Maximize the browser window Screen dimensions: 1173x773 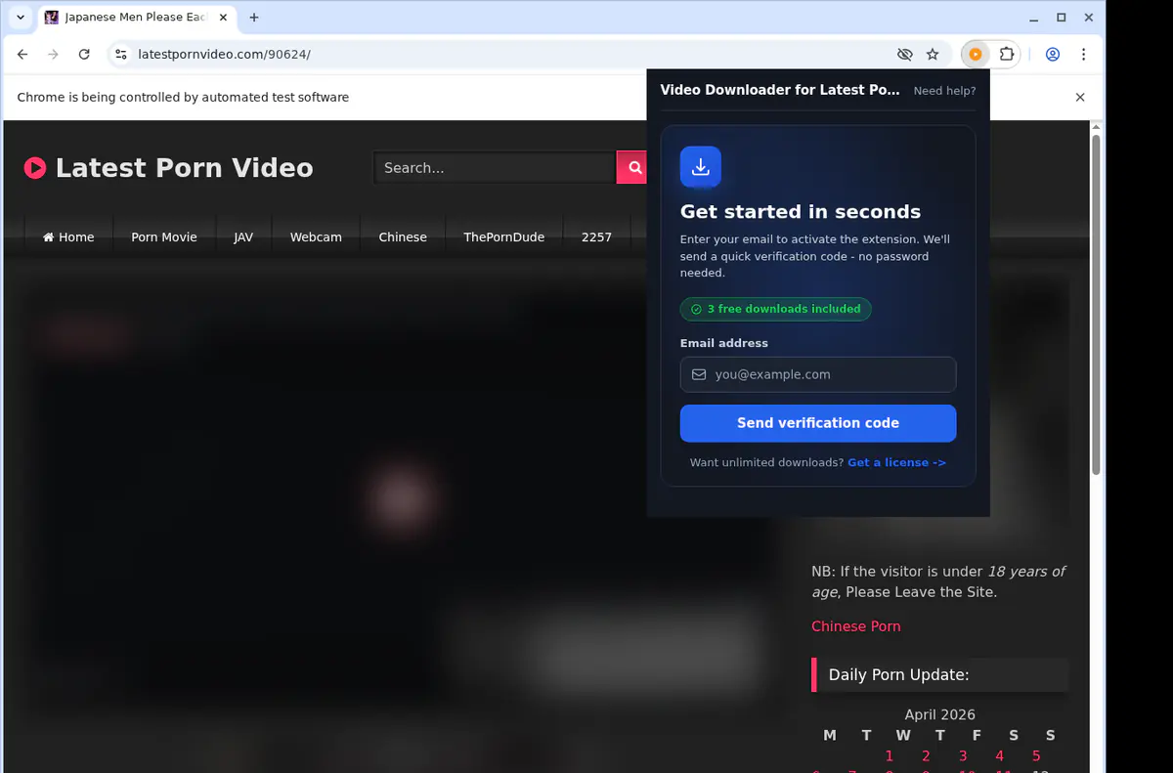(1062, 18)
